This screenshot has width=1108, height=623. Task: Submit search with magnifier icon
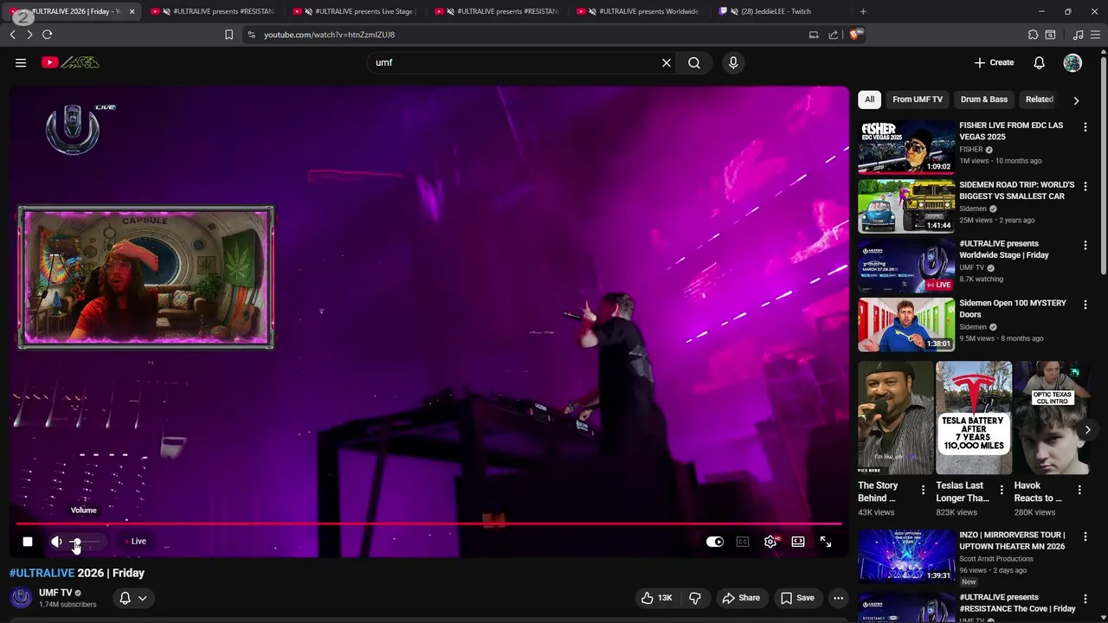pos(694,62)
